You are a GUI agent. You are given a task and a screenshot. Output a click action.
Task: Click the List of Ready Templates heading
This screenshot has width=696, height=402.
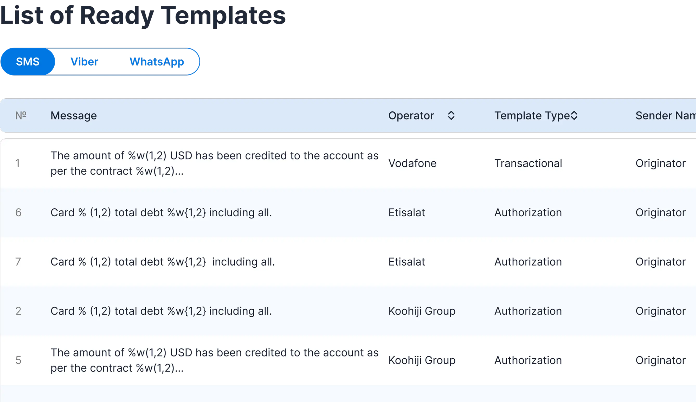coord(143,15)
